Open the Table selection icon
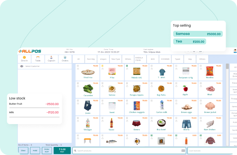237x155 pixels. coord(38,58)
